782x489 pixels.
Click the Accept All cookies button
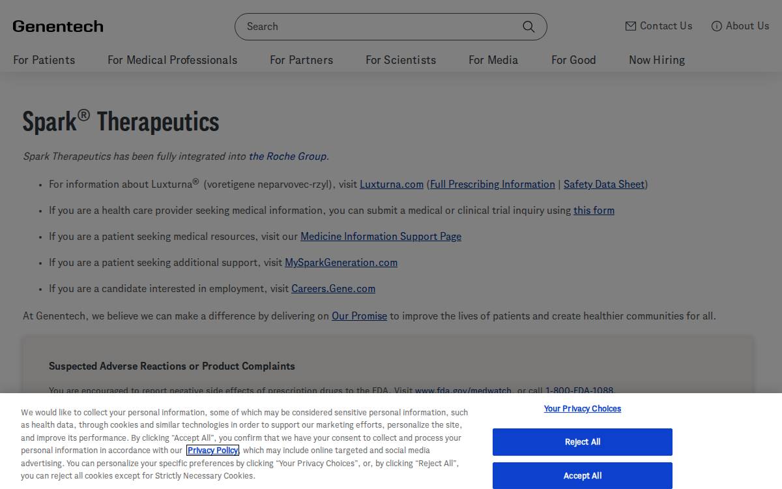[x=583, y=476]
